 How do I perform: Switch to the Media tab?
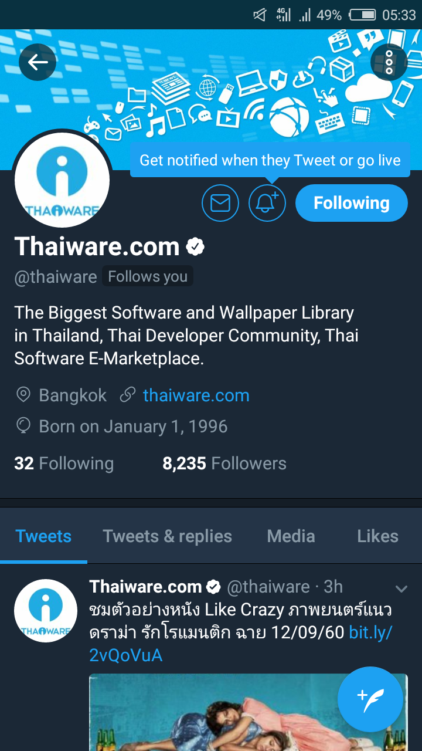[291, 536]
